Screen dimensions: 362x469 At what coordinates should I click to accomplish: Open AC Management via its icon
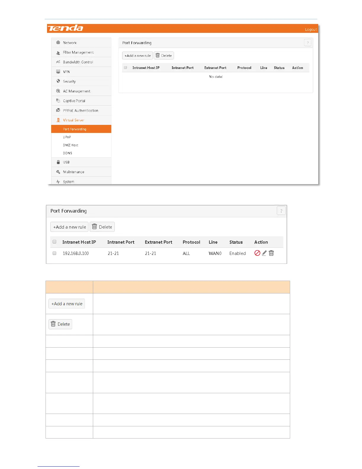click(x=58, y=91)
